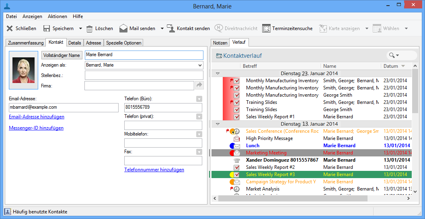Save the contact with the Speichern button
Viewport: 425px width, 219px height.
point(58,28)
